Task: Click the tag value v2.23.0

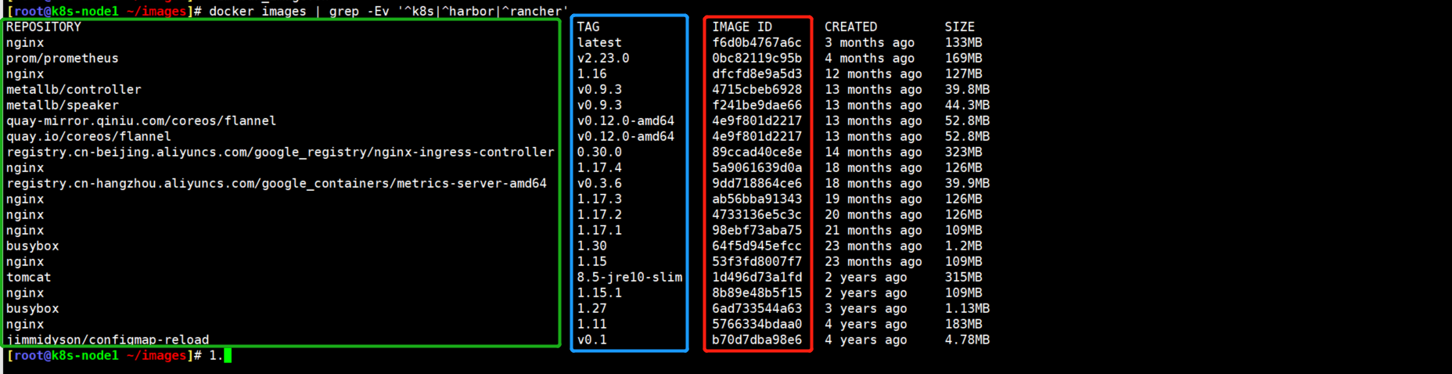Action: (x=603, y=58)
